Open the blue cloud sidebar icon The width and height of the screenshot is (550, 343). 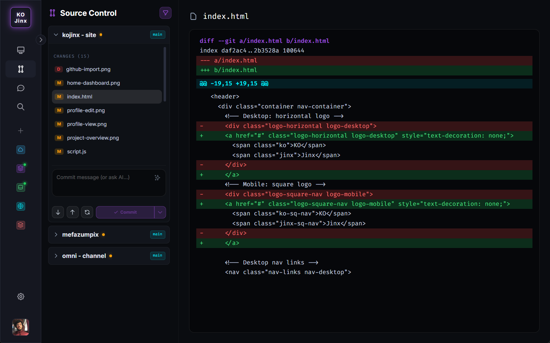pyautogui.click(x=21, y=150)
